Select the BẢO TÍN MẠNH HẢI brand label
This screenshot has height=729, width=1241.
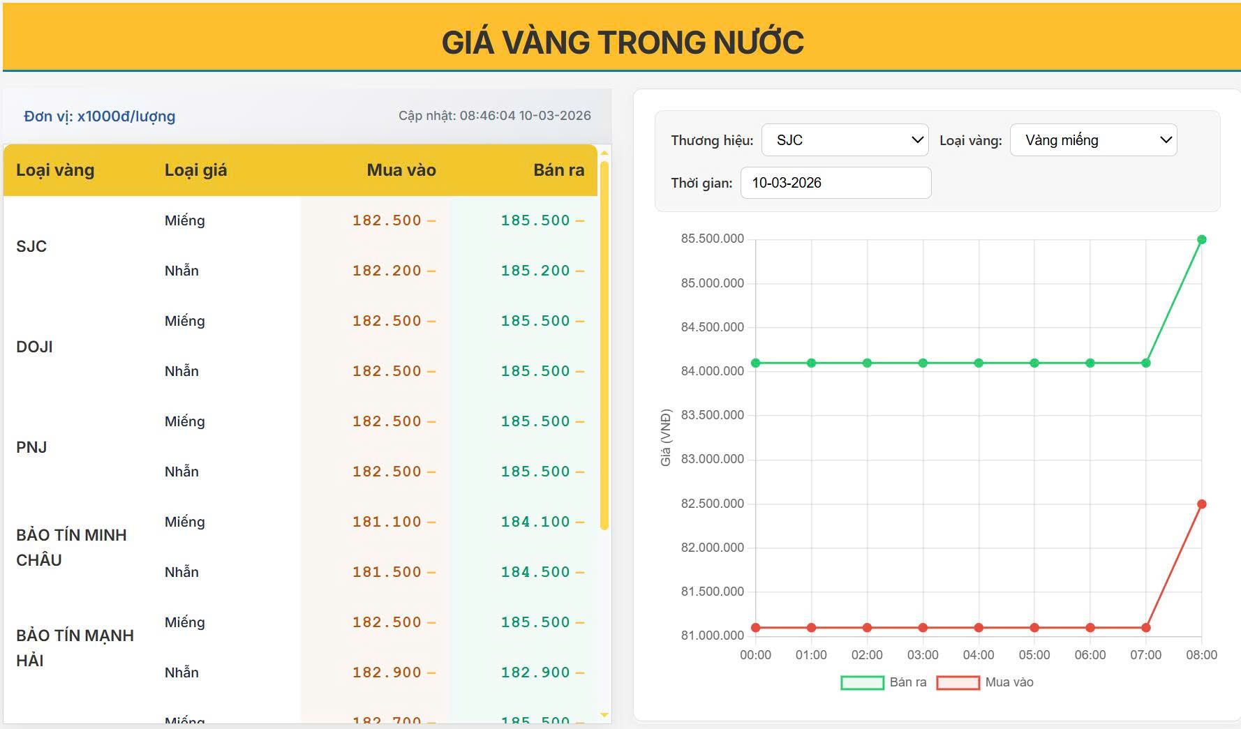75,648
